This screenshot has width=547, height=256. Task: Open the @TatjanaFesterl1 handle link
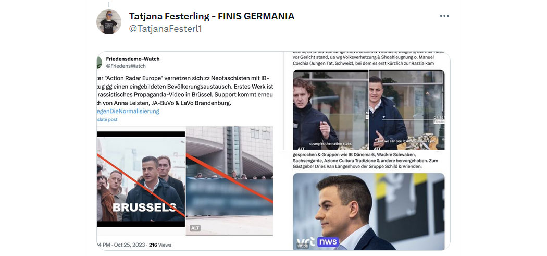pyautogui.click(x=165, y=29)
